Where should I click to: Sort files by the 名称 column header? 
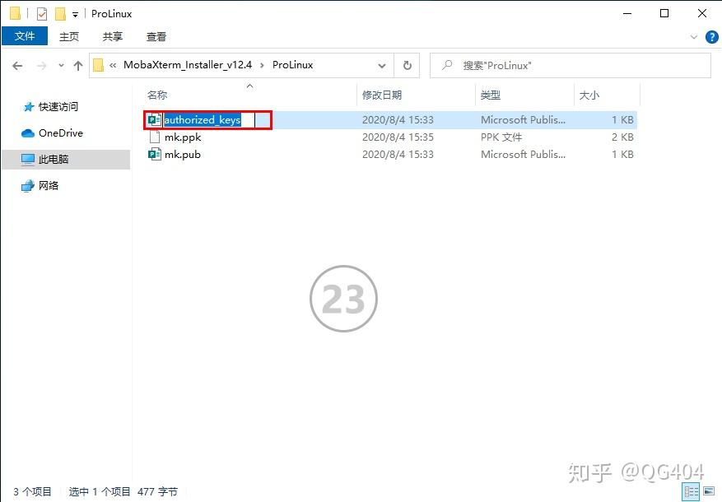point(156,95)
